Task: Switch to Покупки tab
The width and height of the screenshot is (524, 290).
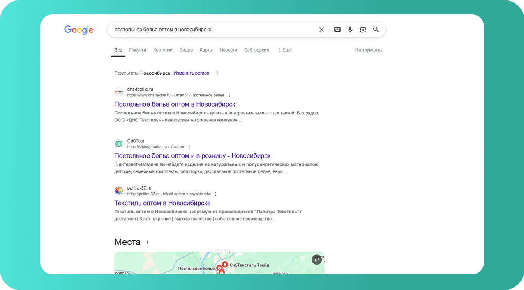Action: pyautogui.click(x=138, y=50)
